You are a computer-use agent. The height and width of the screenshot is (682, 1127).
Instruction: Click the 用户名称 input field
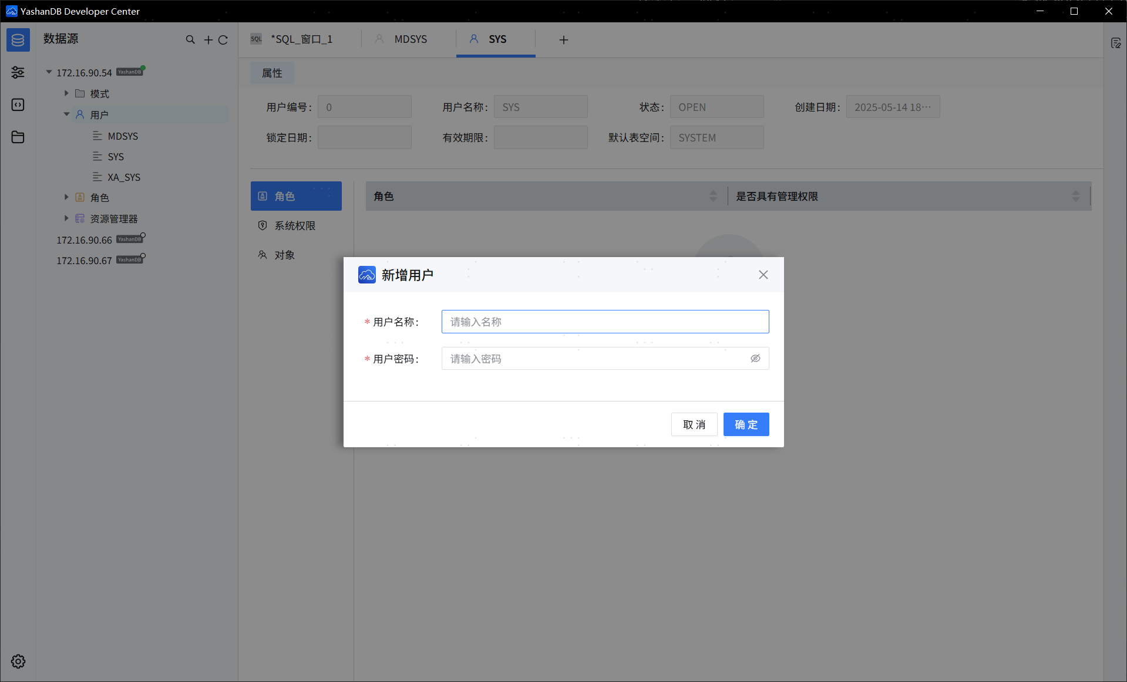(x=605, y=322)
